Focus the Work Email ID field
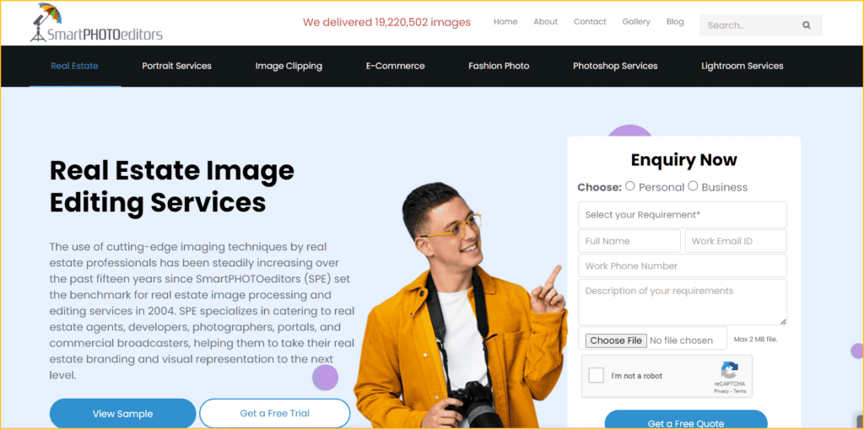The height and width of the screenshot is (429, 864). pyautogui.click(x=736, y=241)
